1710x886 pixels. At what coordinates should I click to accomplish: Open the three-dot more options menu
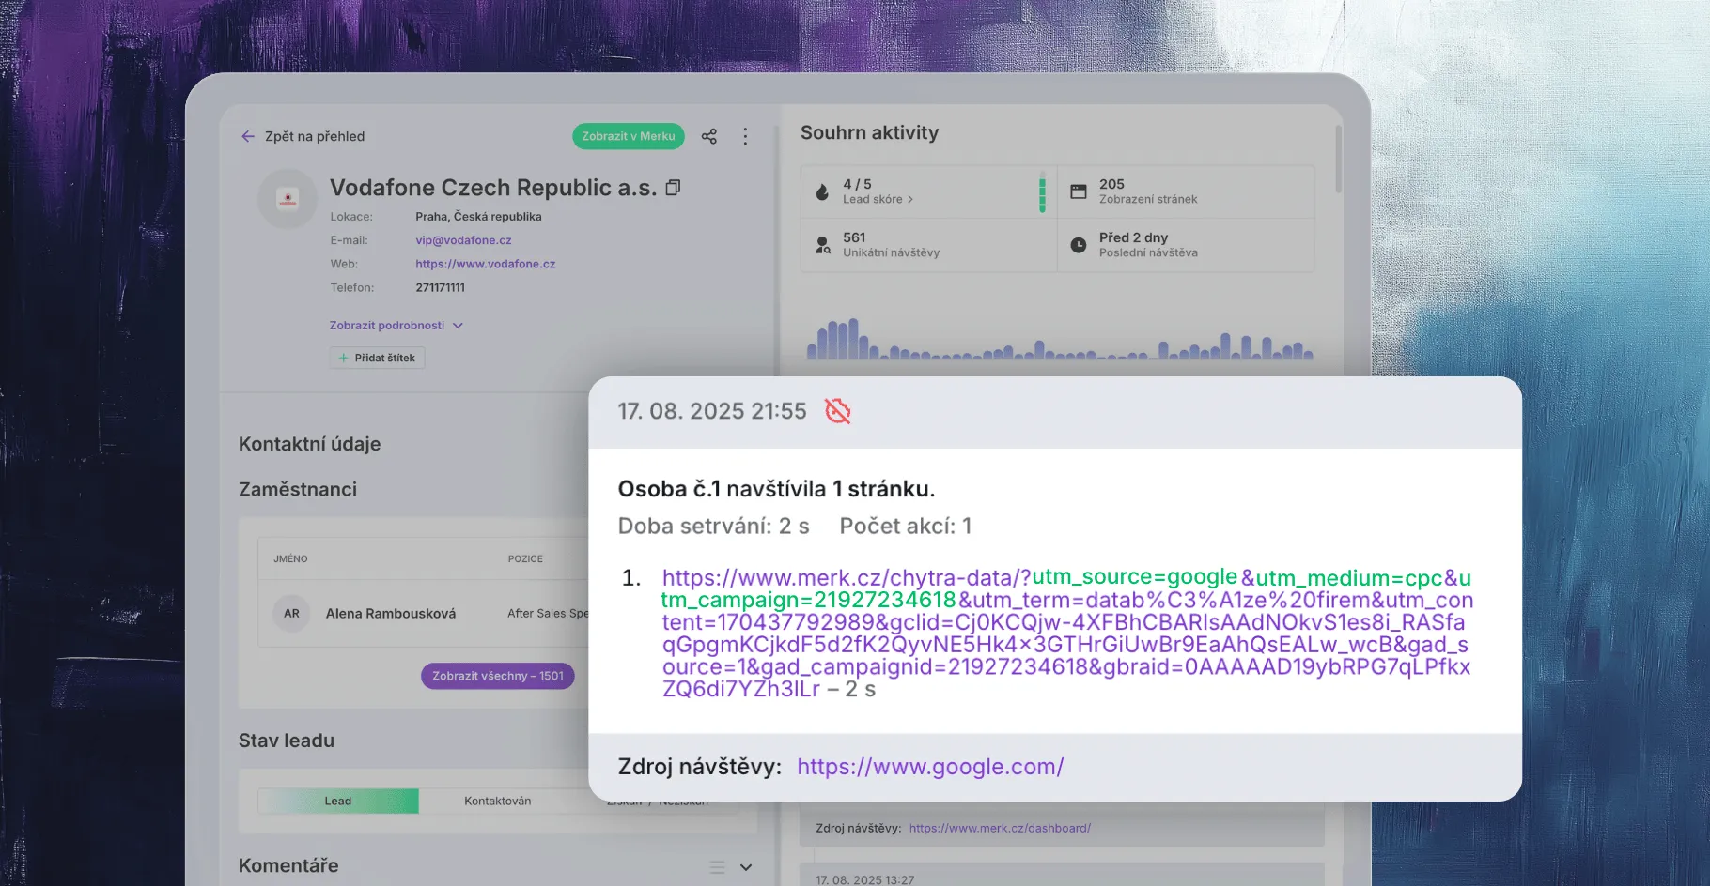click(x=745, y=136)
